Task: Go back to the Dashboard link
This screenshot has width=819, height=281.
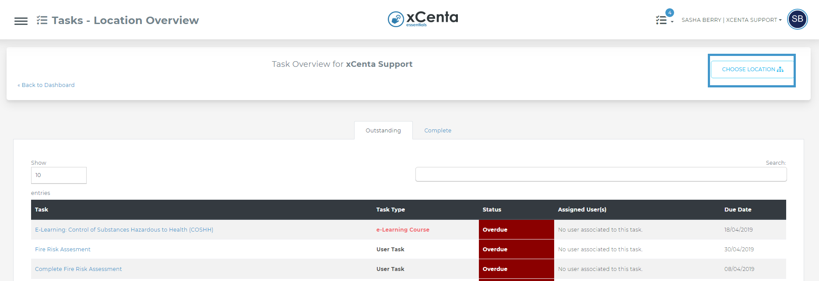Action: tap(46, 85)
